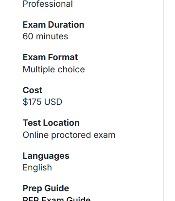Click the USD currency label
This screenshot has height=201, width=175.
53,102
